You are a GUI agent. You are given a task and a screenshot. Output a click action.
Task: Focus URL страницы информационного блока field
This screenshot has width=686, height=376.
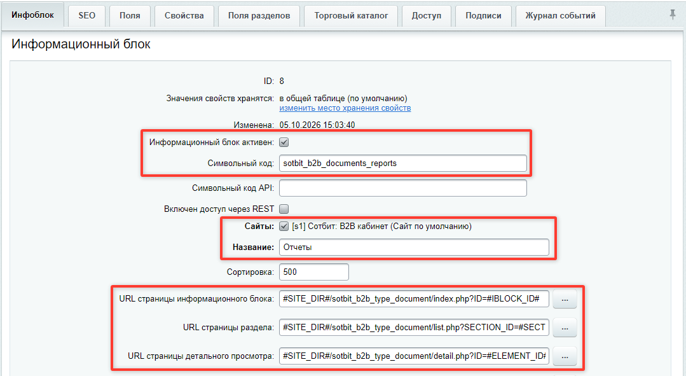coord(414,299)
